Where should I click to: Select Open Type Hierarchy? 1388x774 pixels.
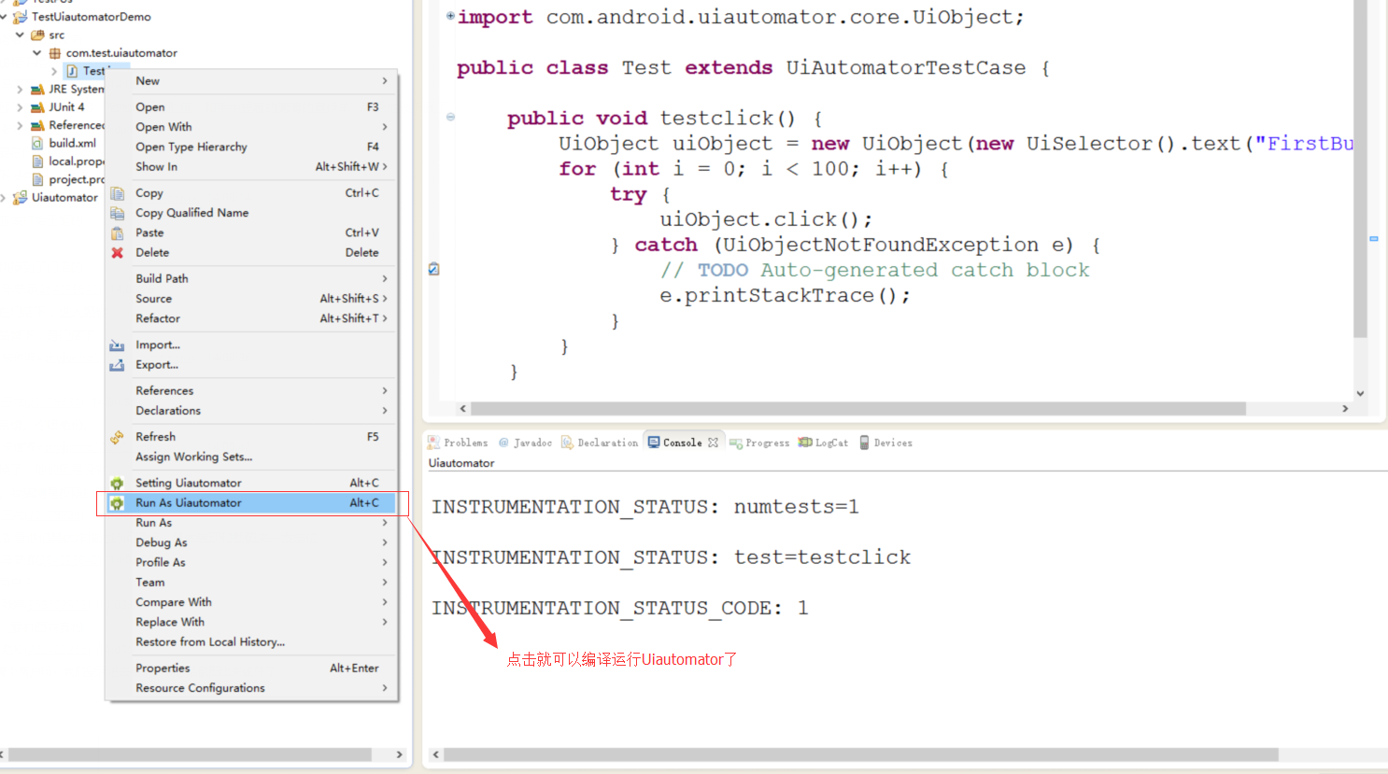(251, 147)
